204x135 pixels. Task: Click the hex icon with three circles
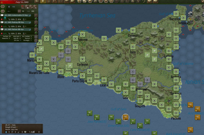pos(85,1)
